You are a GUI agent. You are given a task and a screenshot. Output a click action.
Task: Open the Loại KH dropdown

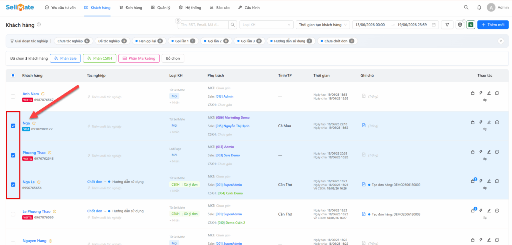(x=266, y=25)
